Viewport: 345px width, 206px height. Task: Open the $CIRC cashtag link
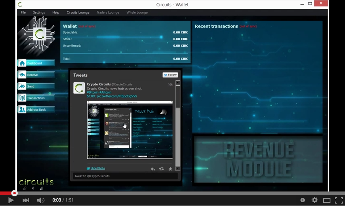(x=91, y=96)
